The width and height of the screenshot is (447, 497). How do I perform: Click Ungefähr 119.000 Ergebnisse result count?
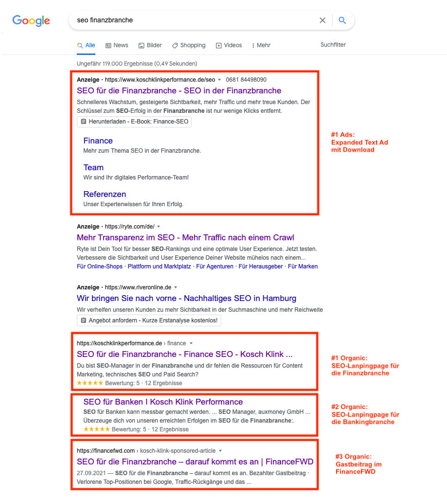[137, 64]
